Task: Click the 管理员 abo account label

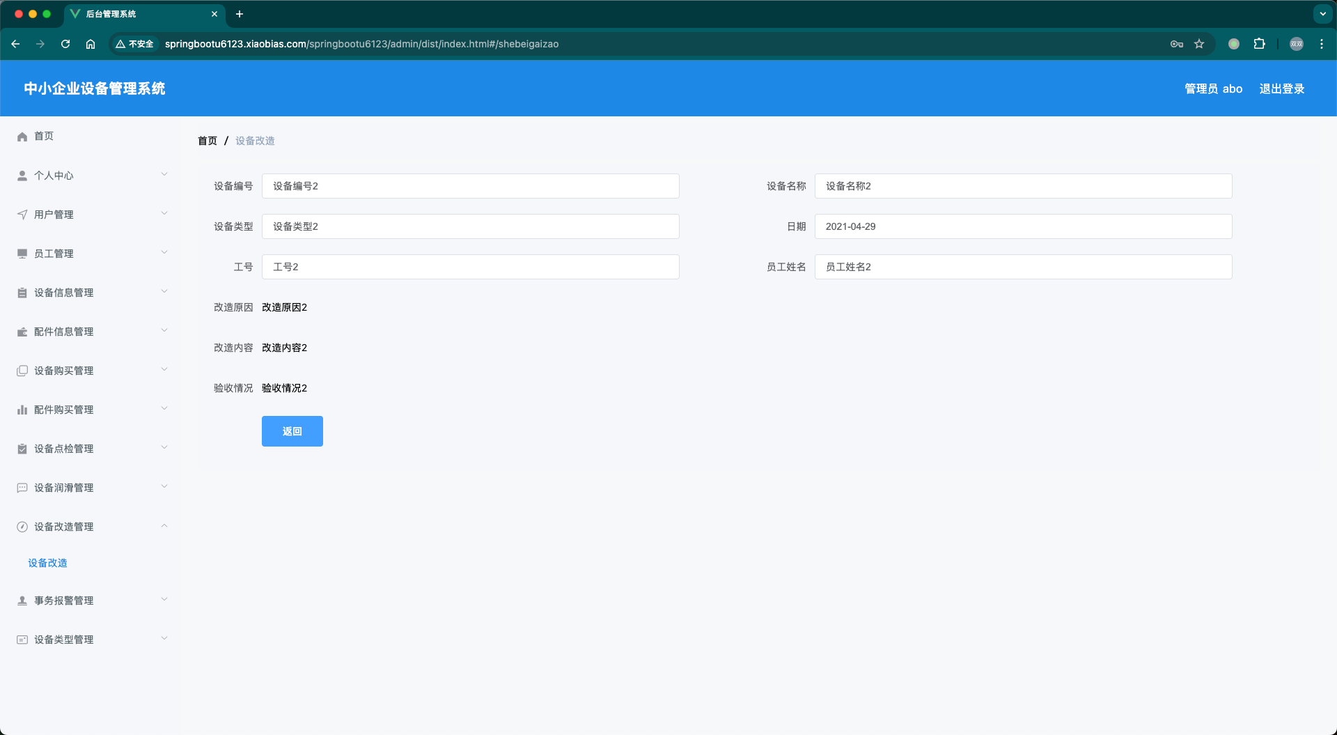Action: pos(1214,88)
